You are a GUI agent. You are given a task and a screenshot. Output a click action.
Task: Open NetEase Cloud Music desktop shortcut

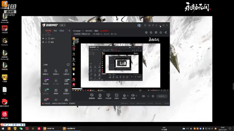click(5, 115)
